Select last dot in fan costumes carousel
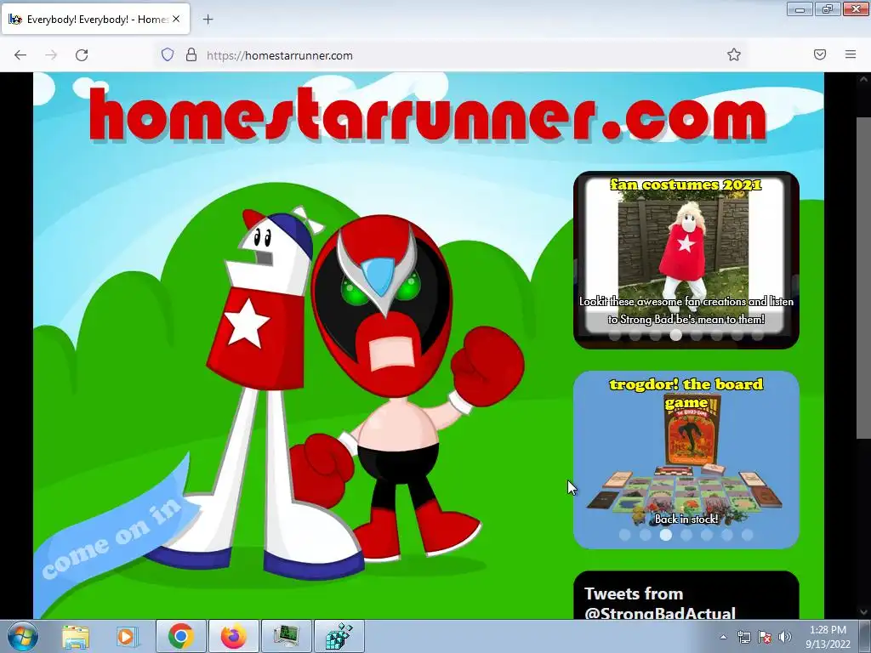 (758, 335)
